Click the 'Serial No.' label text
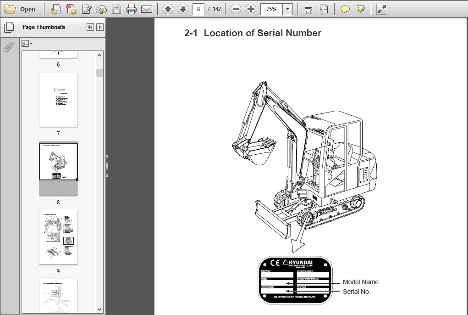Viewport: 468px width, 315px height. coord(357,292)
